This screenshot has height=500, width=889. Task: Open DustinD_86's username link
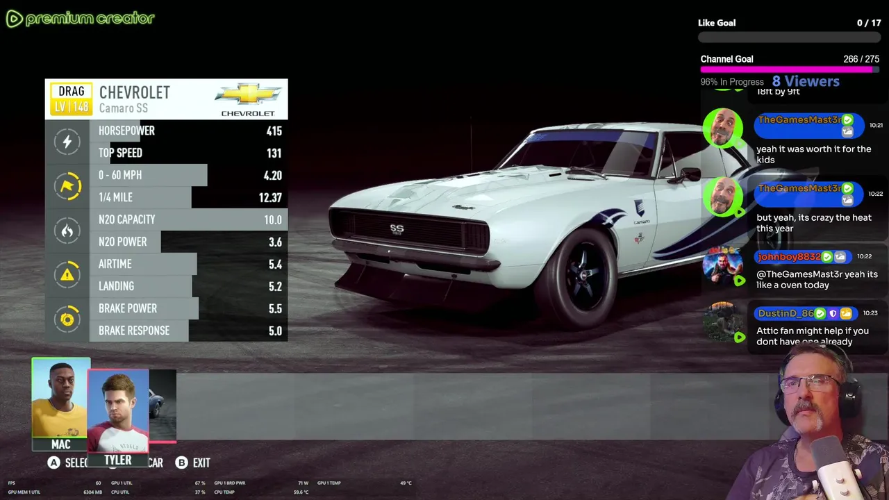click(786, 314)
